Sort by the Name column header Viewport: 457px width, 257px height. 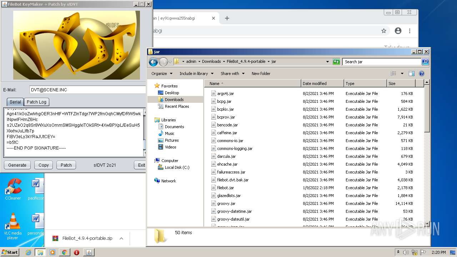pyautogui.click(x=253, y=84)
